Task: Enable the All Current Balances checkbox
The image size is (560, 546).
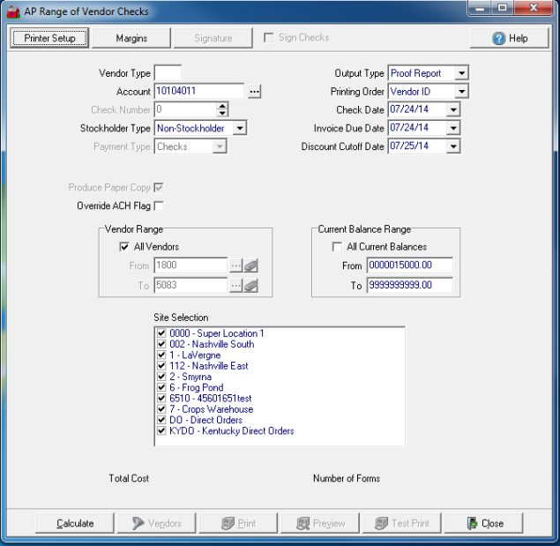Action: pos(336,247)
